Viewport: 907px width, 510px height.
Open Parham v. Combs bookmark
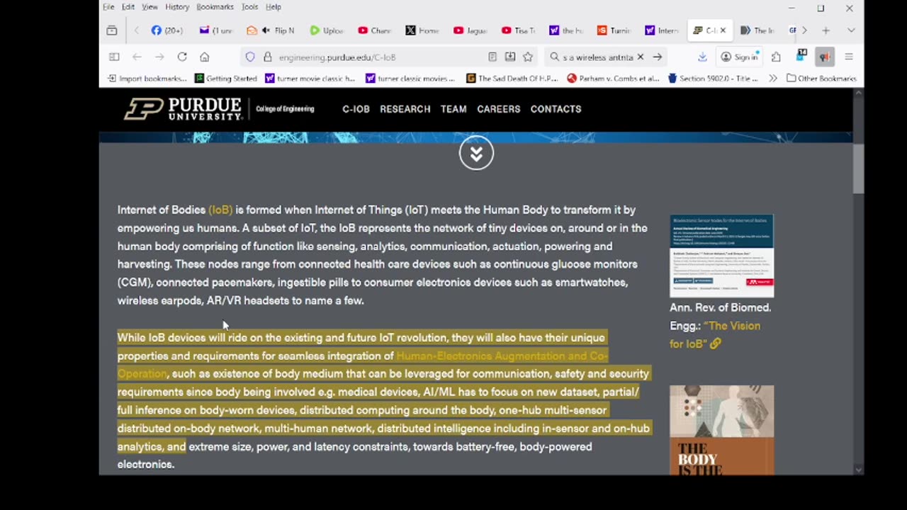pos(614,79)
